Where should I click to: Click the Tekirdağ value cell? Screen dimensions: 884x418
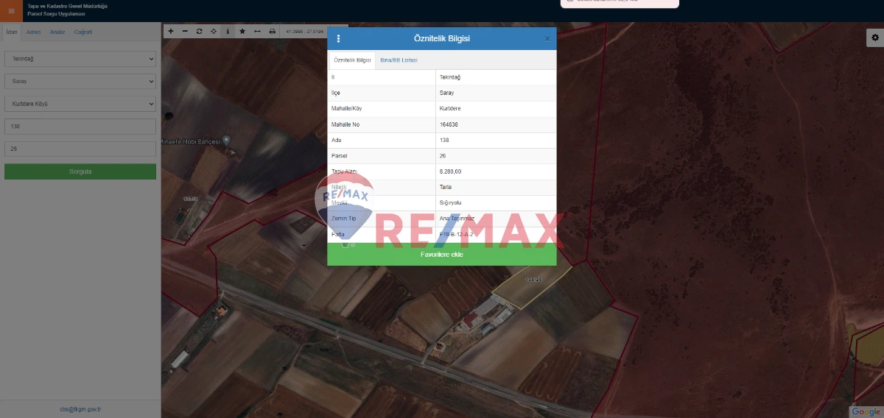coord(496,77)
